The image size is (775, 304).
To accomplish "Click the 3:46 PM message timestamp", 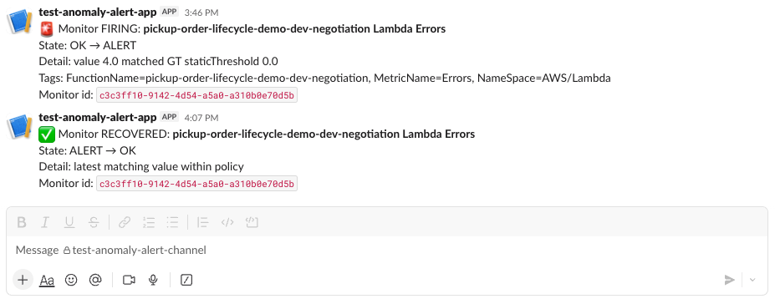I will [x=201, y=13].
